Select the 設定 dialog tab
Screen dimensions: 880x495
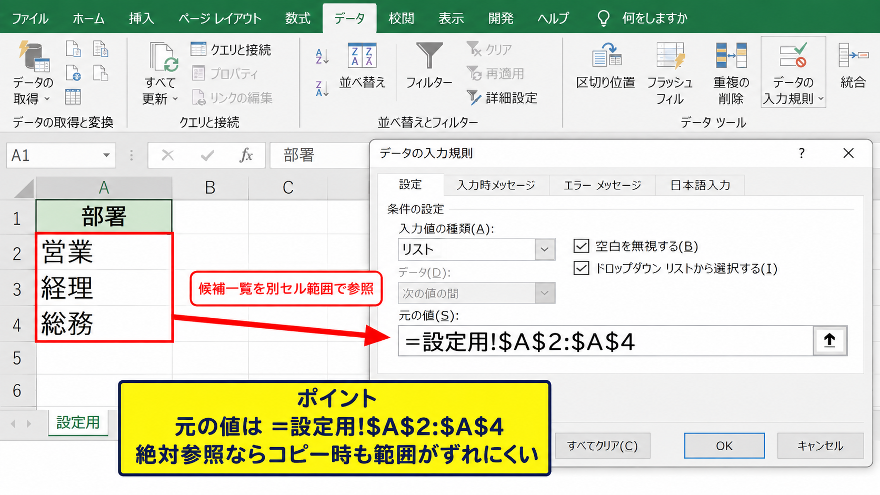tap(411, 185)
